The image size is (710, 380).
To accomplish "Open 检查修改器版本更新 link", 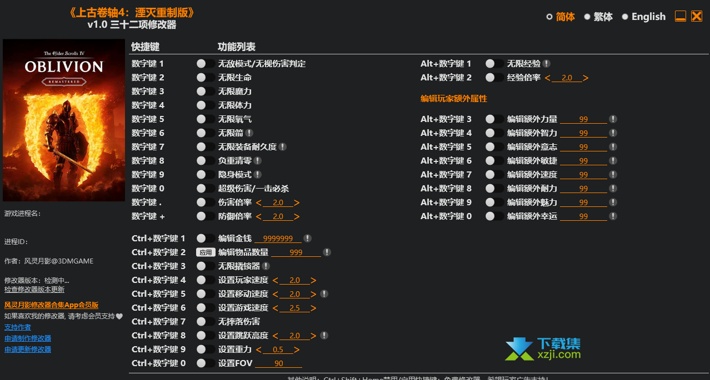I will pyautogui.click(x=34, y=289).
